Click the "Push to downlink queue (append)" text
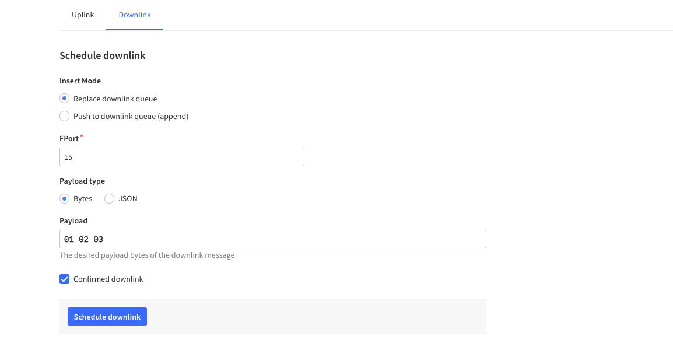 [131, 116]
